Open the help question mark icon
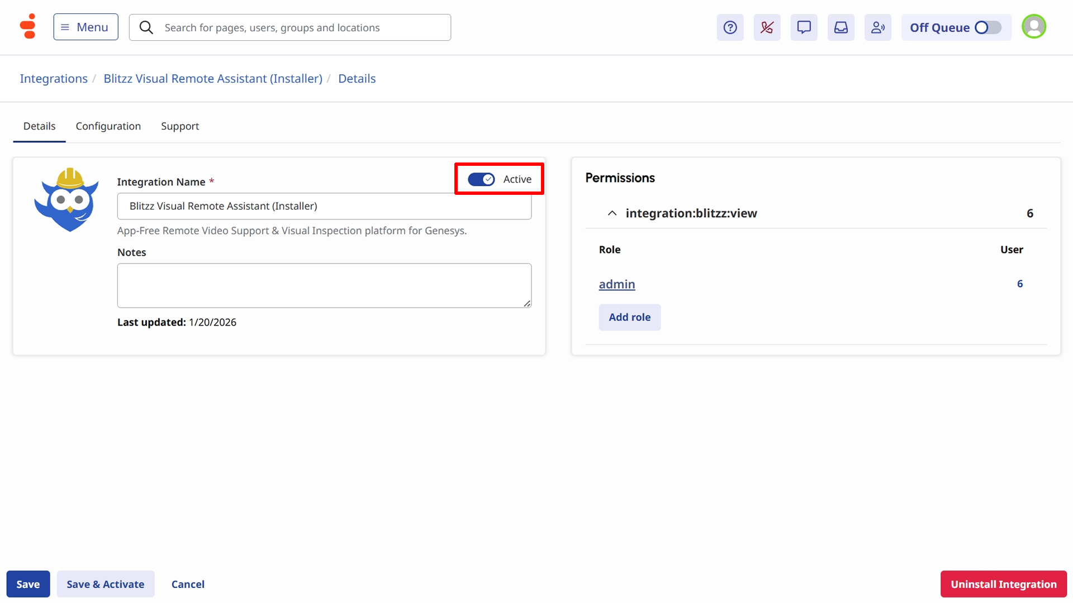Screen dimensions: 1073x603 pos(730,27)
